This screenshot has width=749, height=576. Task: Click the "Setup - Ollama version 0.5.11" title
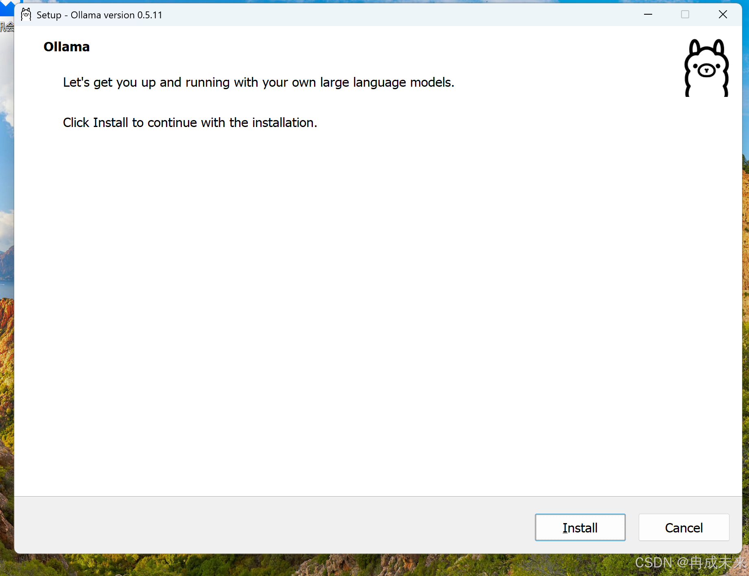pos(99,15)
